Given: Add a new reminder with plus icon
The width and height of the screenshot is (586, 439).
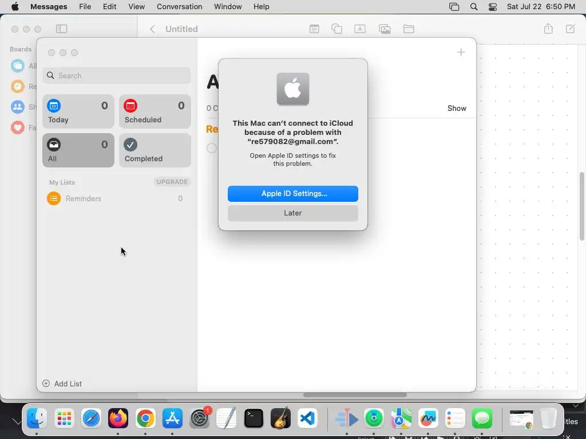Looking at the screenshot, I should coord(461,52).
